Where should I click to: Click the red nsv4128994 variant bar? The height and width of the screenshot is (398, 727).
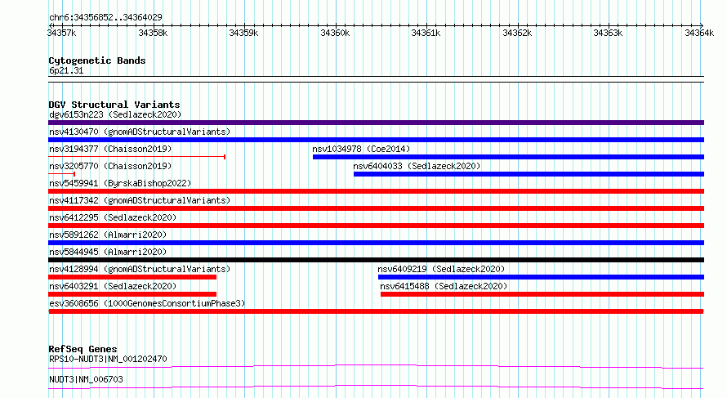(132, 277)
